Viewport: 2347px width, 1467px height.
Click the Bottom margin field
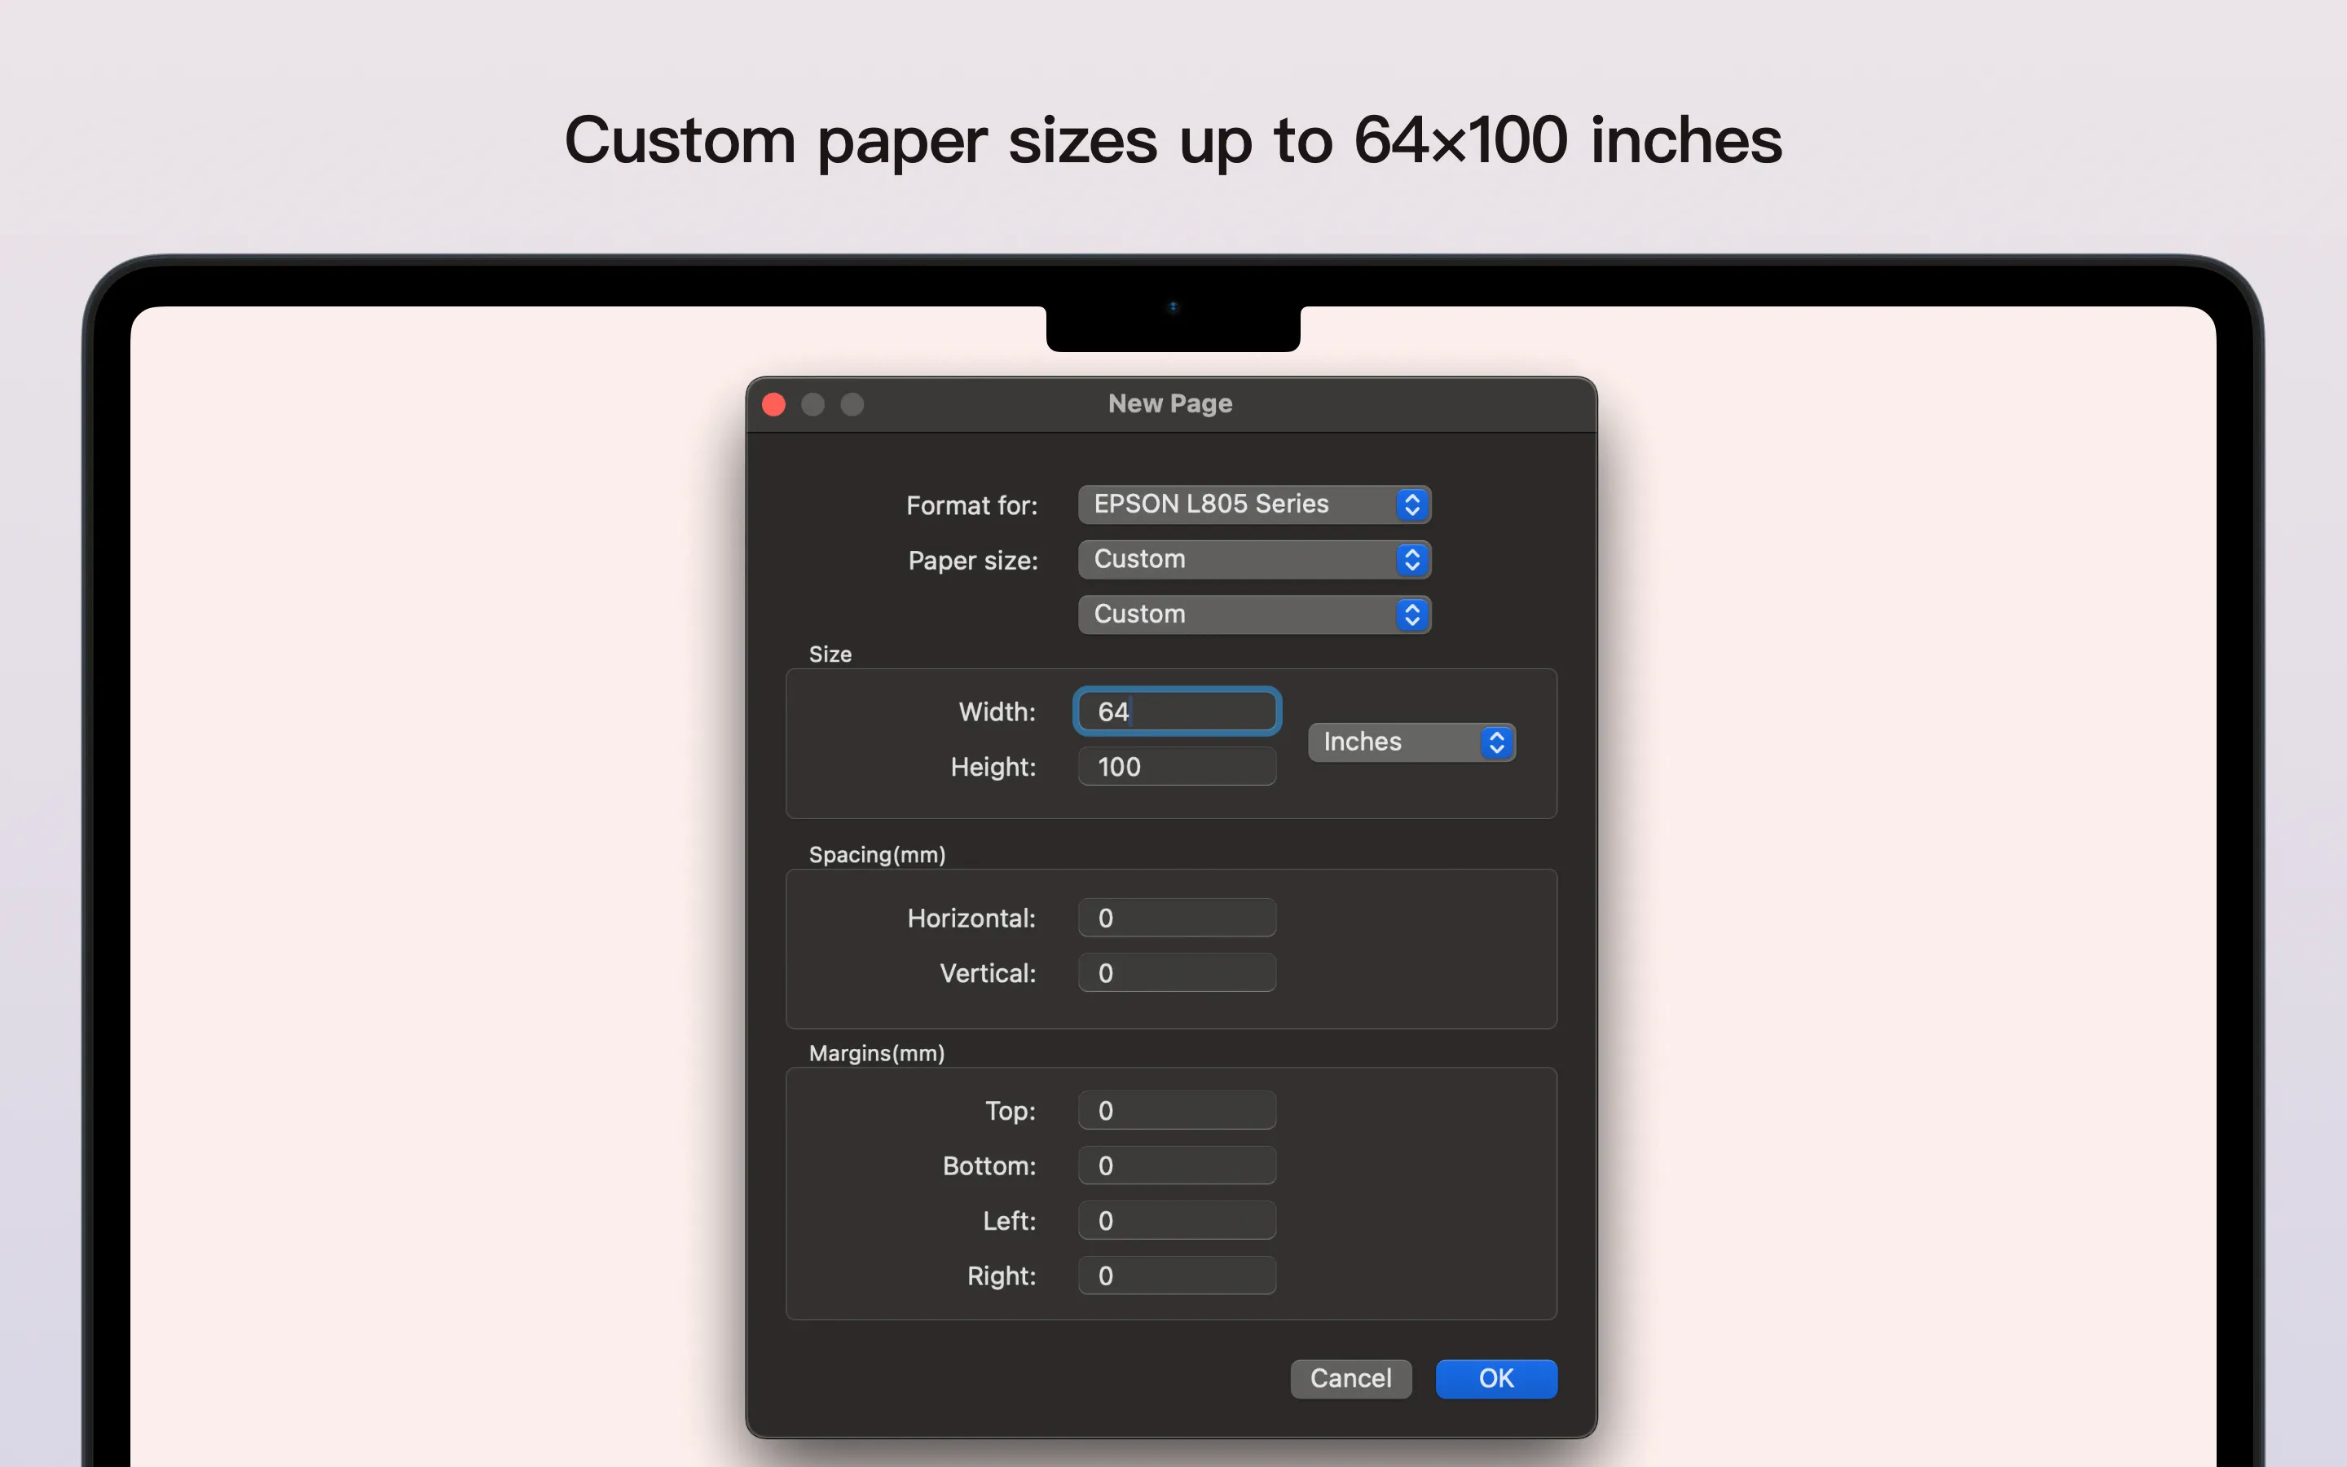1178,1165
